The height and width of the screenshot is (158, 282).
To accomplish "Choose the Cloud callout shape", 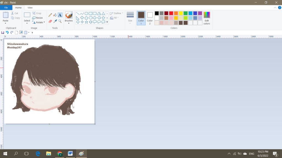I will point(103,22).
